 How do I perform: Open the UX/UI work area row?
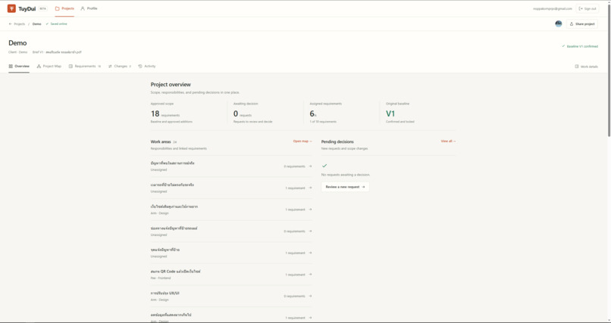point(231,297)
